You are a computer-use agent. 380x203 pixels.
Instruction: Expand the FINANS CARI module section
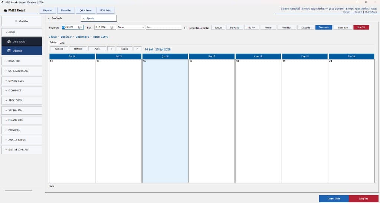(22, 120)
